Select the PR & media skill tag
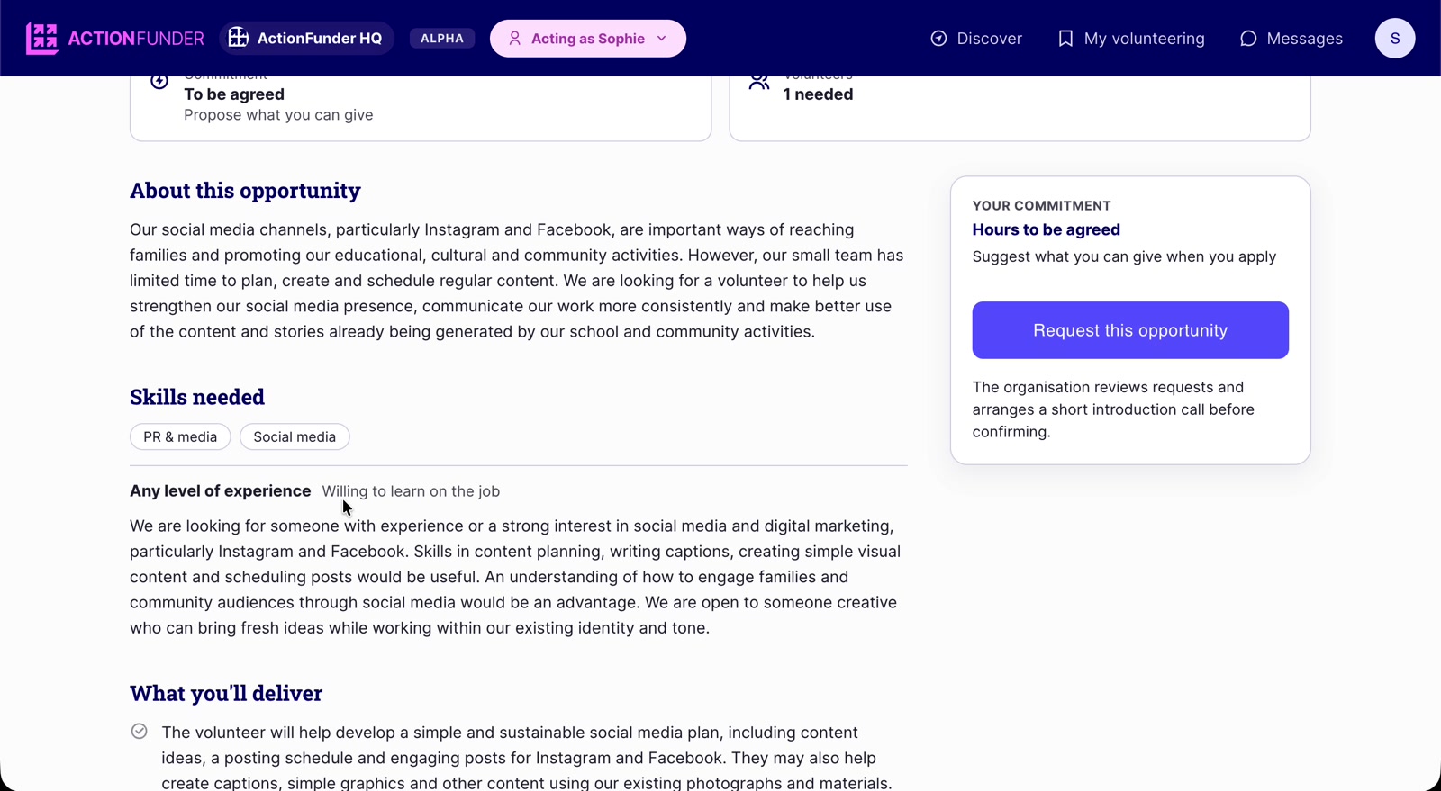 [x=180, y=436]
